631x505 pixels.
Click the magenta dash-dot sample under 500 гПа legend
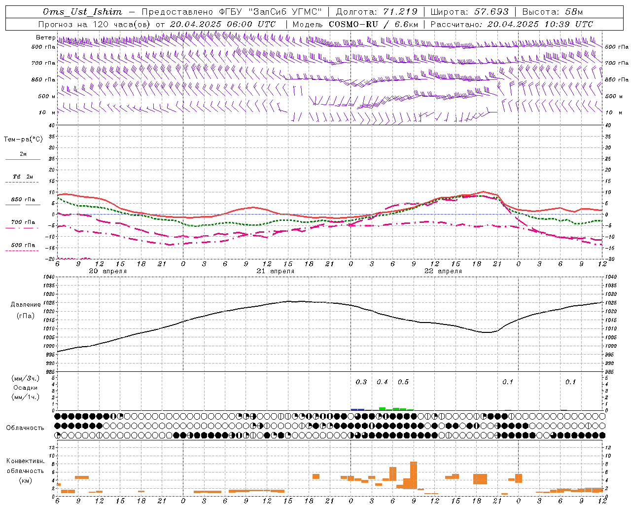click(22, 251)
